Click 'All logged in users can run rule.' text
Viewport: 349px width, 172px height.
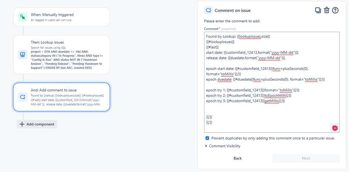click(51, 20)
